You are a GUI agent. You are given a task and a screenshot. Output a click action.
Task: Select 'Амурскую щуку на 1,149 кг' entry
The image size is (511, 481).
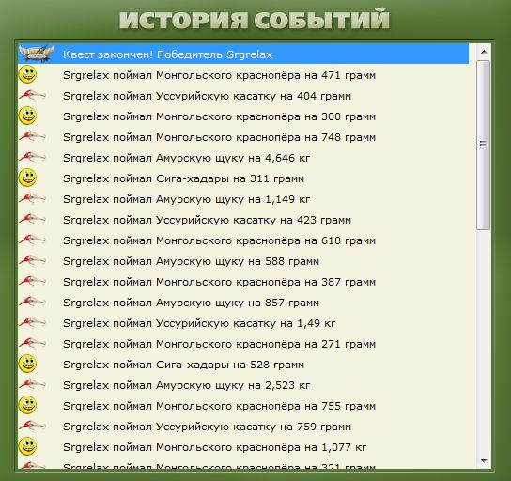(x=243, y=199)
